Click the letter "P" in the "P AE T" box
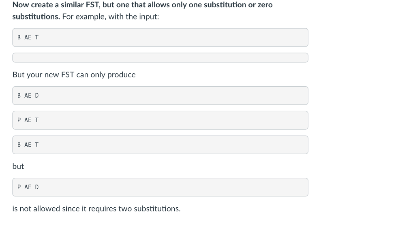415x232 pixels. tap(19, 120)
